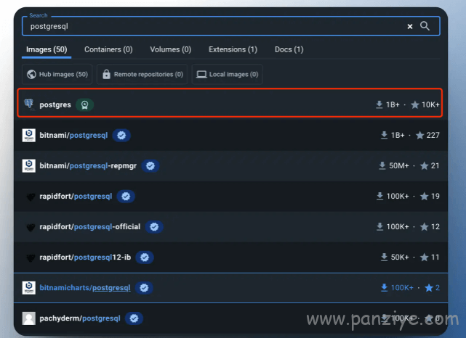Click the magnifying glass search icon

click(425, 26)
